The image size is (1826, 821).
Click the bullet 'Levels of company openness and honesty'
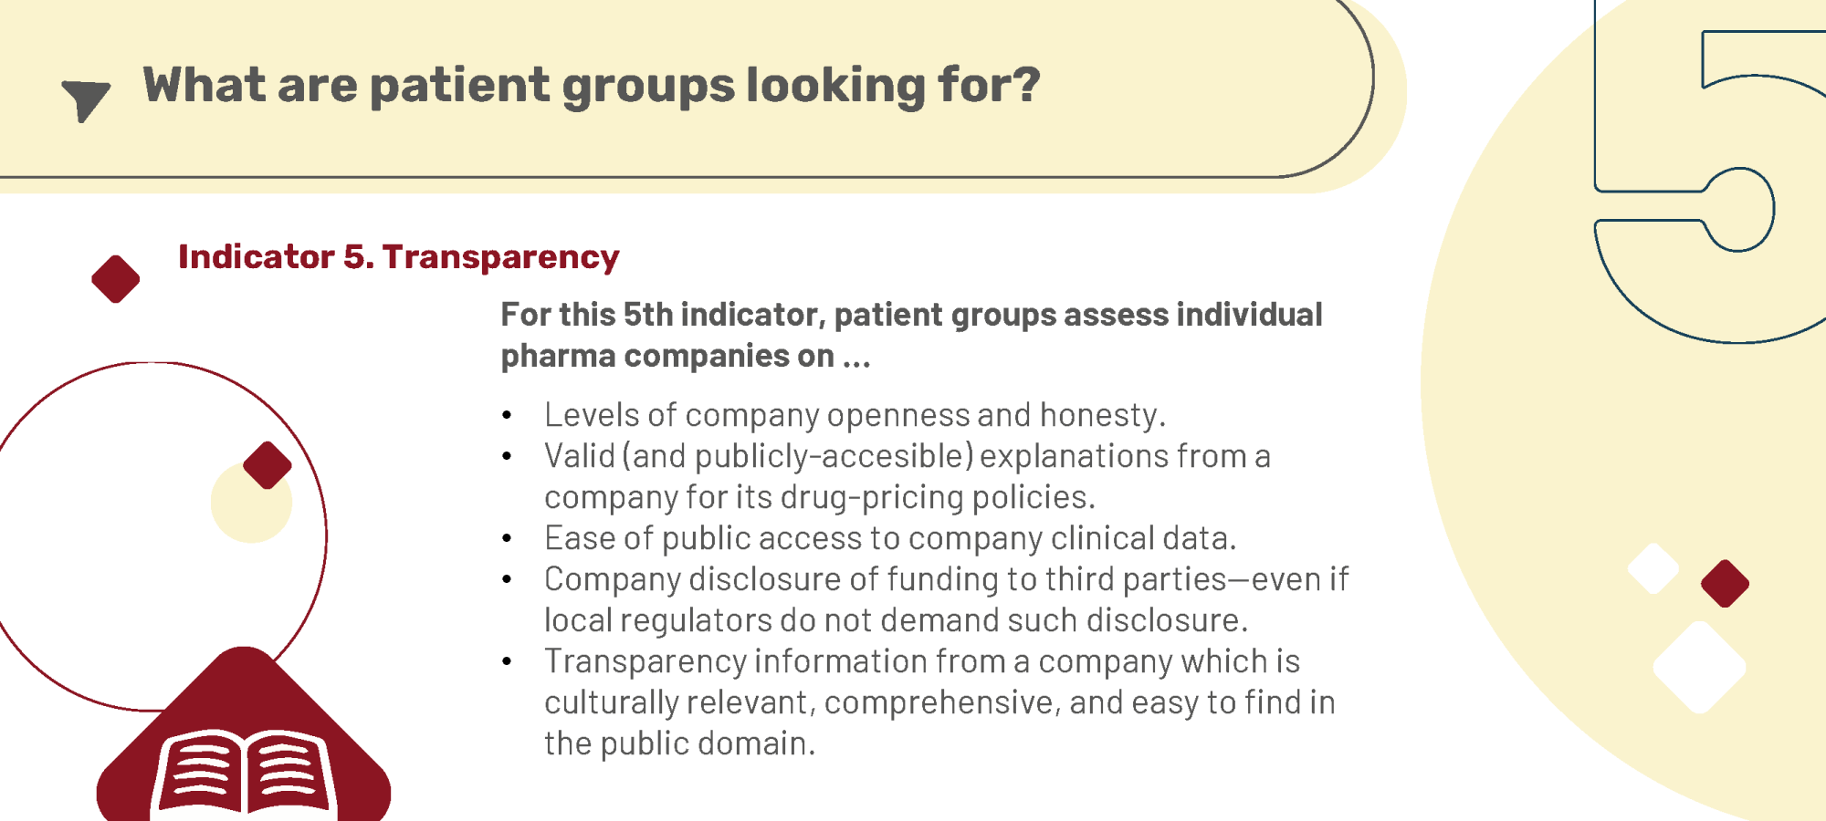pos(855,415)
